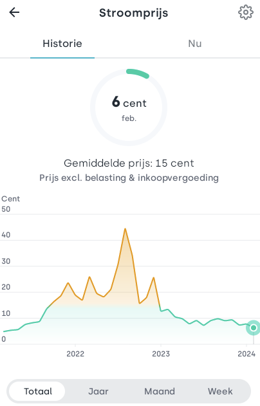Image resolution: width=260 pixels, height=406 pixels.
Task: Select the Week time range
Action: tap(220, 391)
